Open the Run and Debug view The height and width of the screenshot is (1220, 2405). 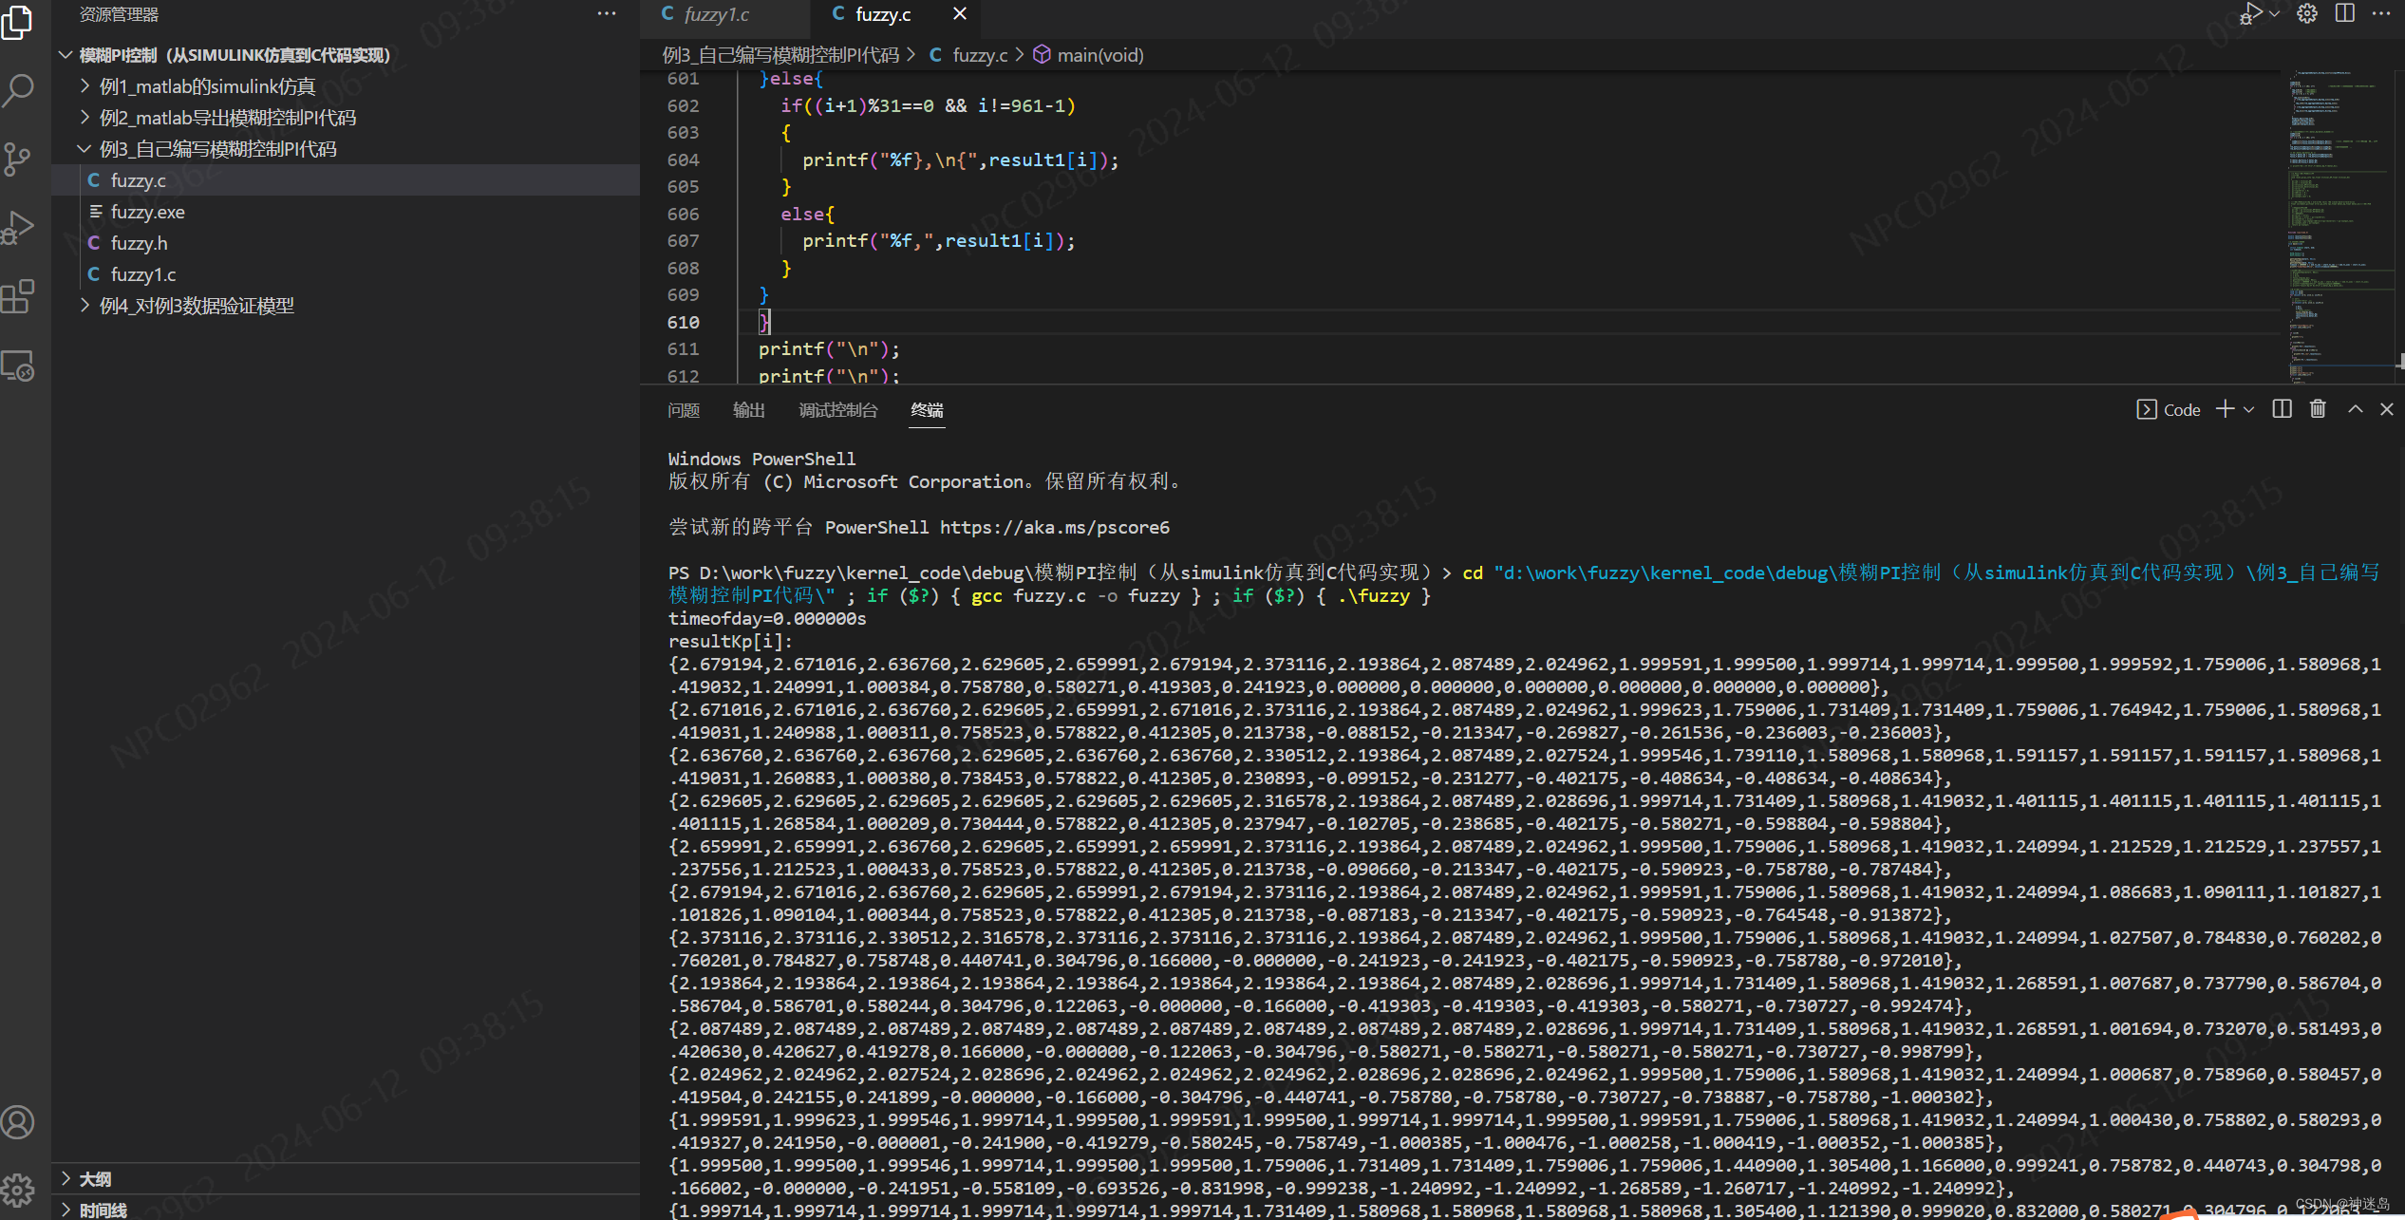point(19,228)
